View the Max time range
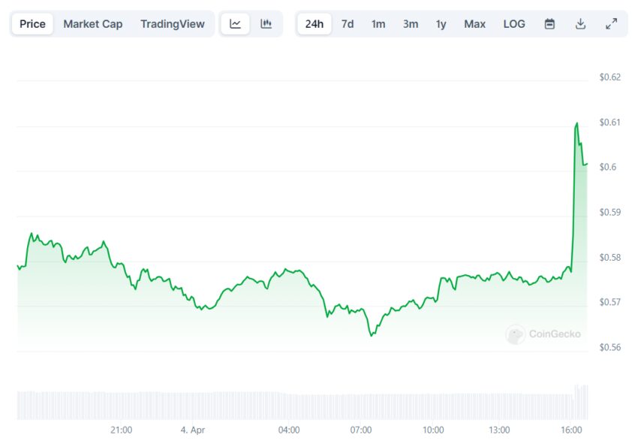638x447 pixels. (x=474, y=24)
